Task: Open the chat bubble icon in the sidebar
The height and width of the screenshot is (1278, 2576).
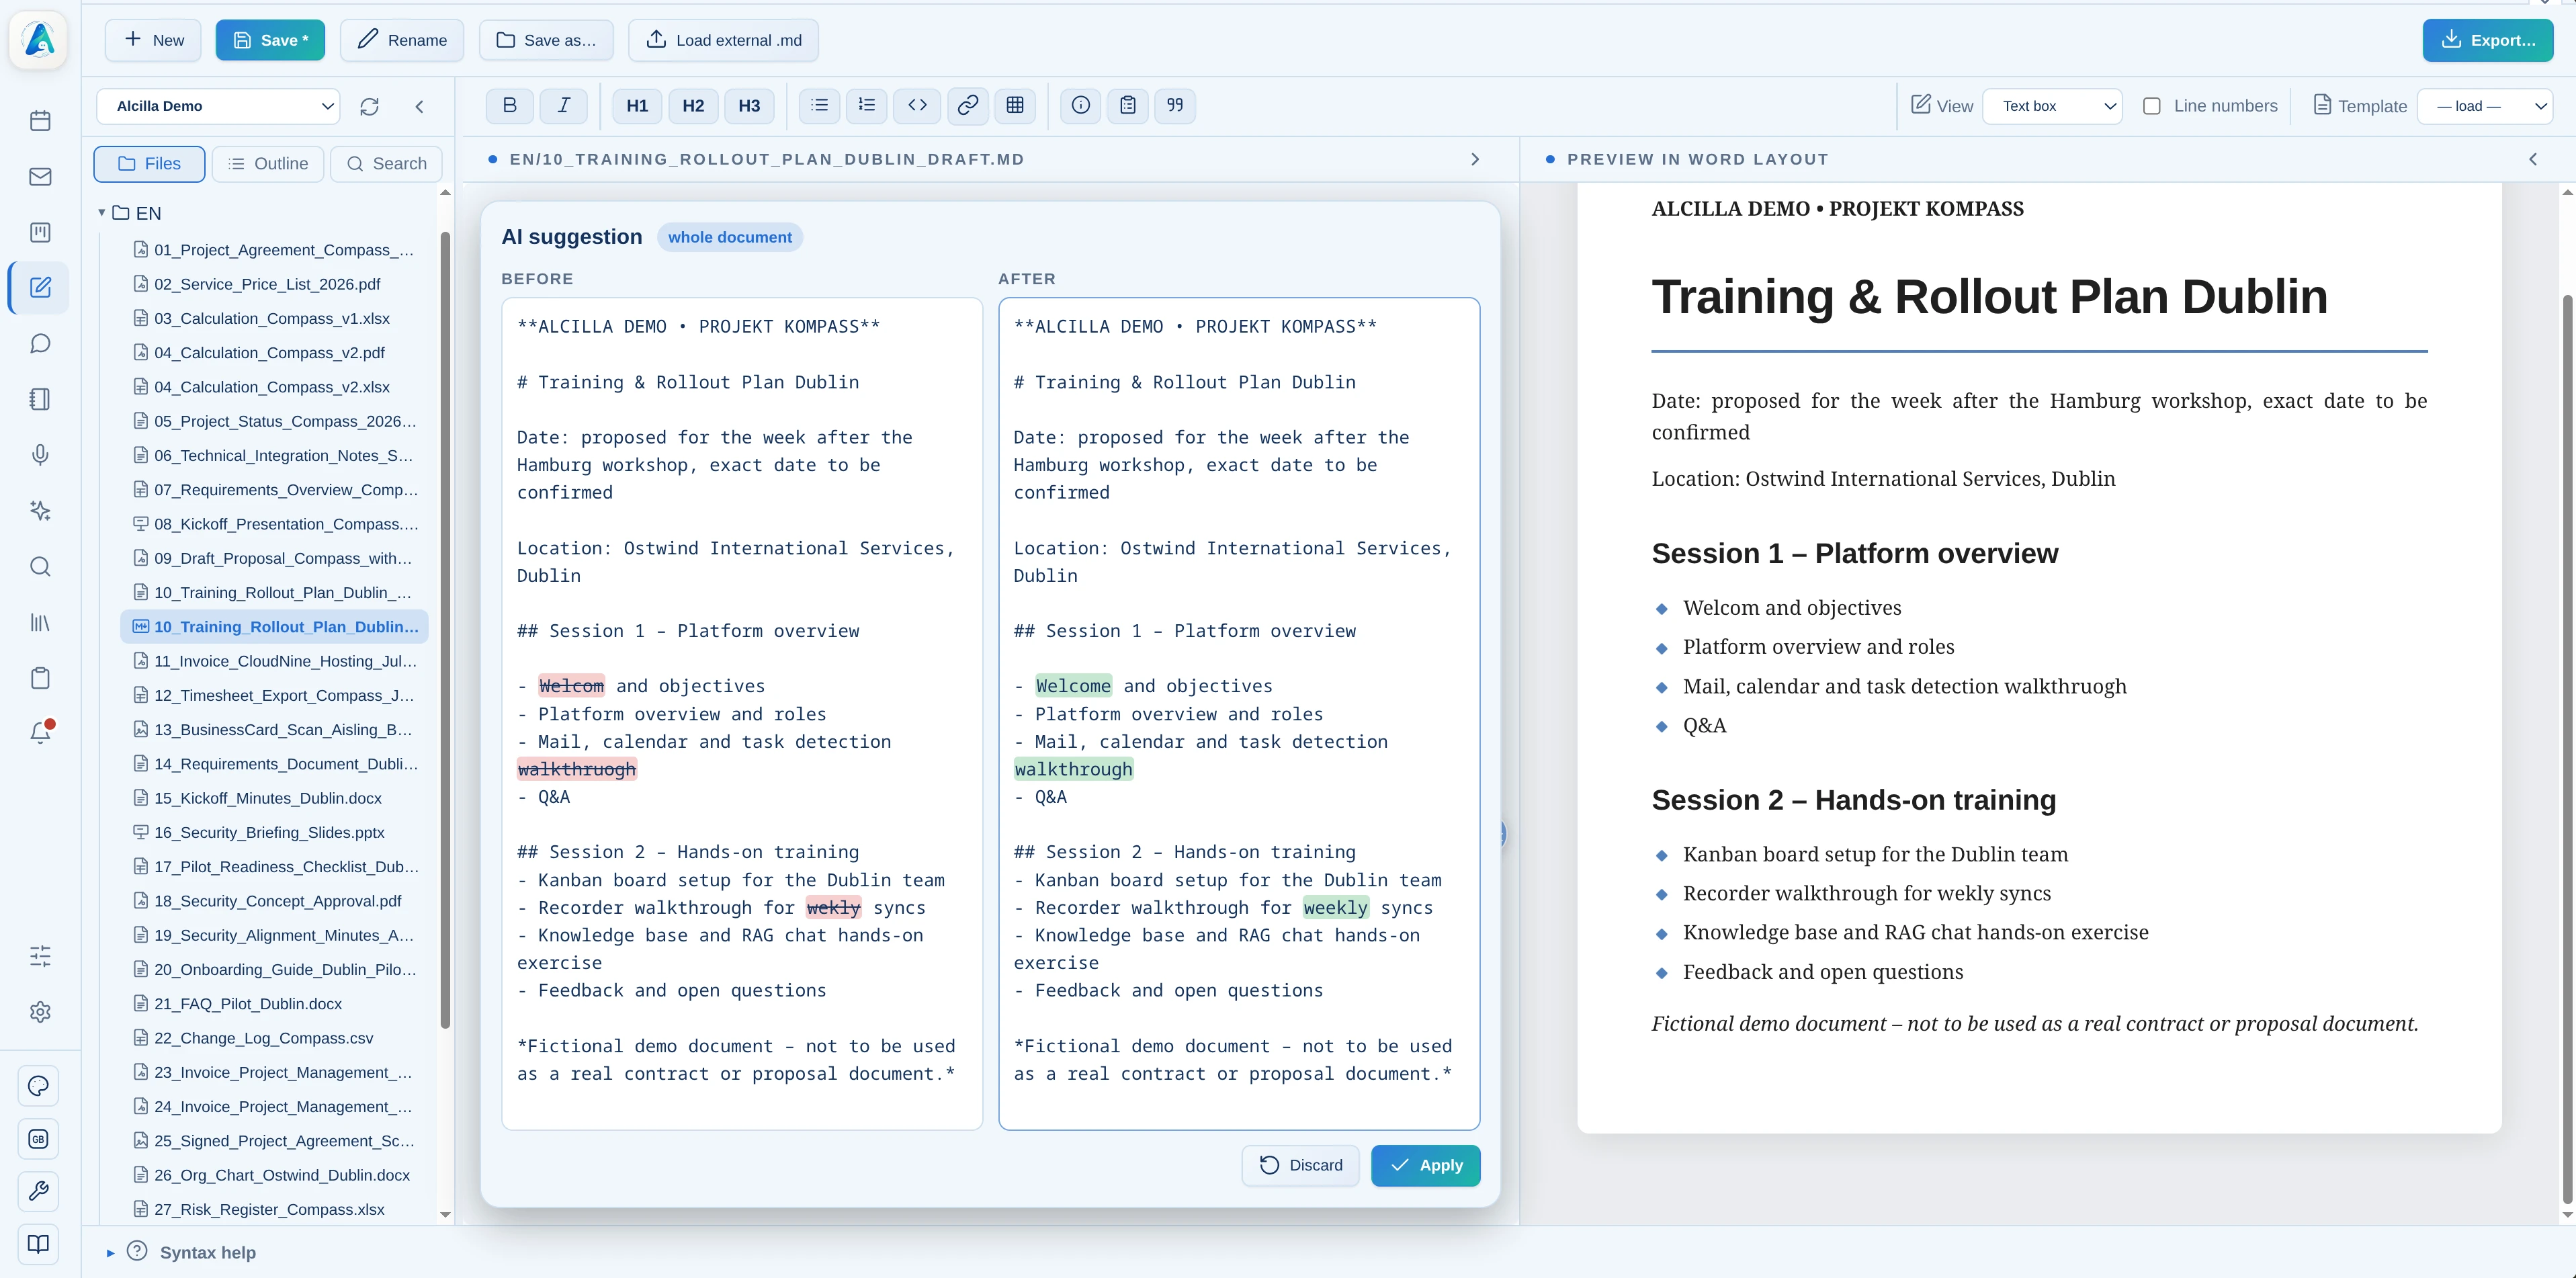Action: point(40,344)
